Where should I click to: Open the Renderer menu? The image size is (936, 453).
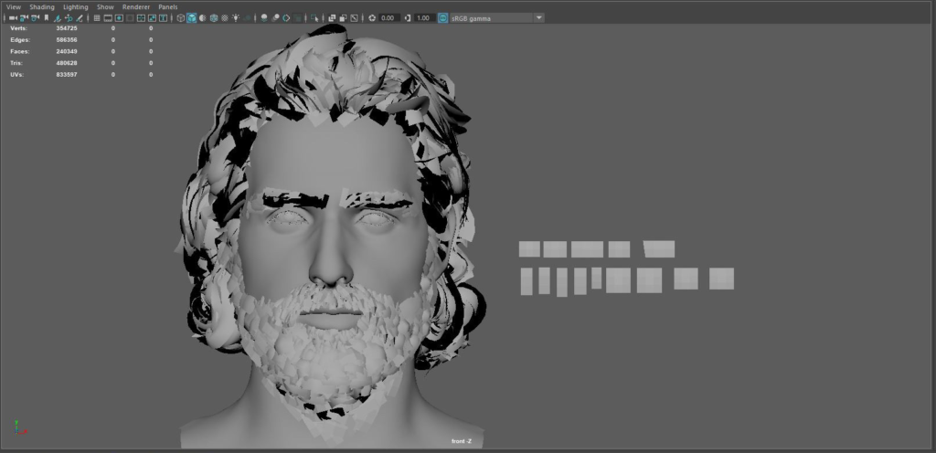[x=136, y=6]
